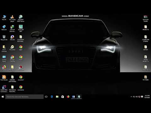
Task: Open File Explorer from the taskbar
Action: point(57,97)
